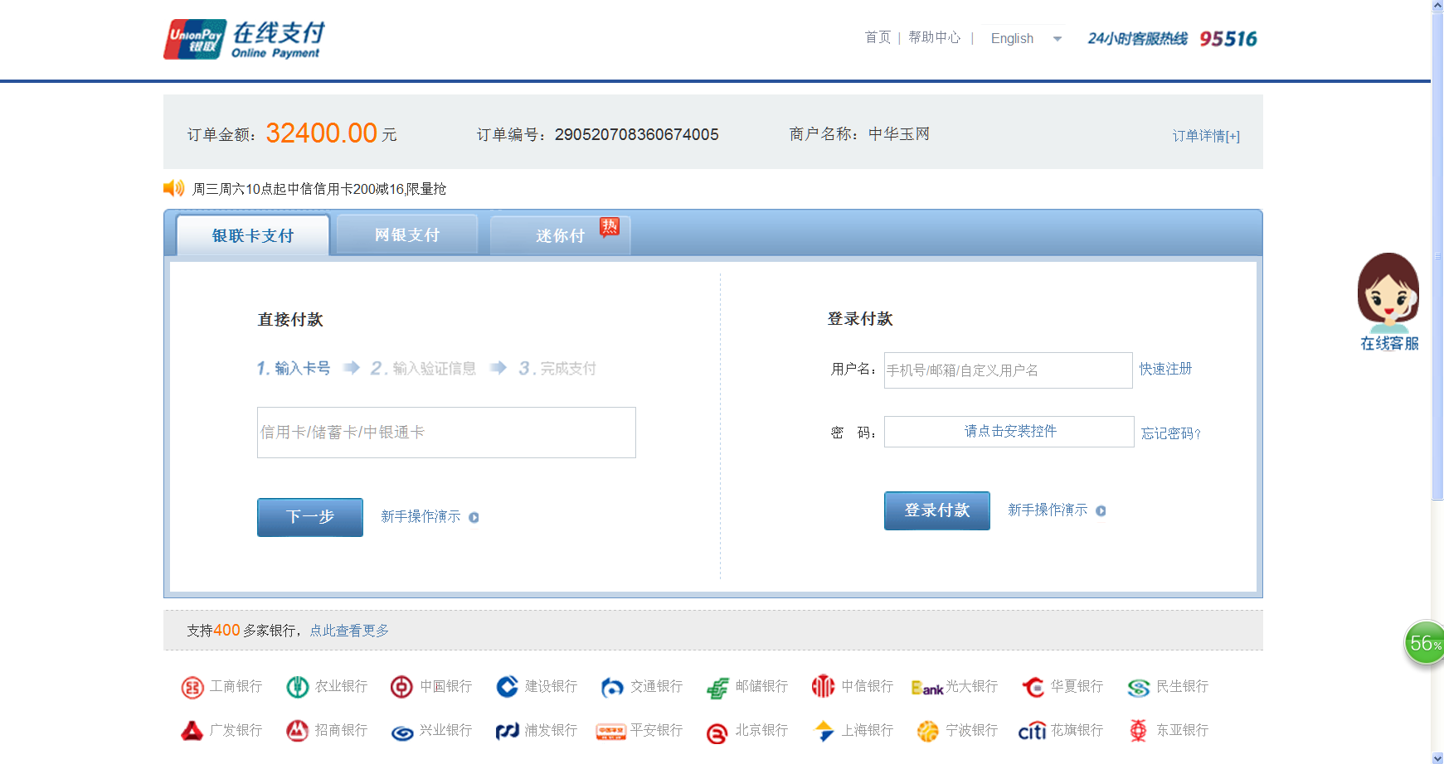This screenshot has width=1444, height=764.
Task: Open 快速注册 quick registration link
Action: click(1165, 369)
